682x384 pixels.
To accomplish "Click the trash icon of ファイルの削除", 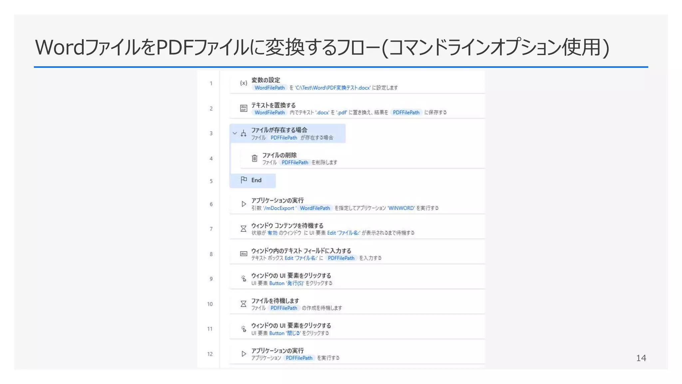I will [254, 158].
